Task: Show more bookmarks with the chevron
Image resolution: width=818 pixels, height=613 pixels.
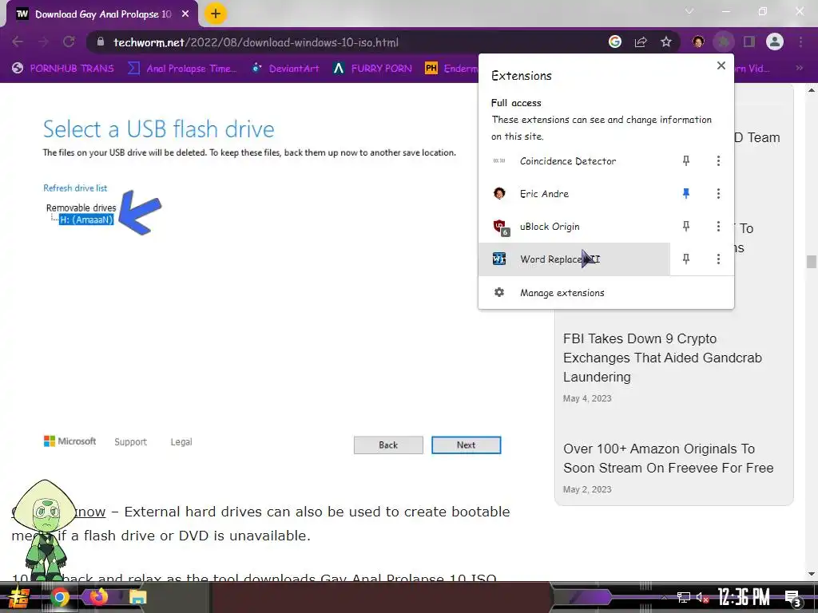Action: (799, 68)
